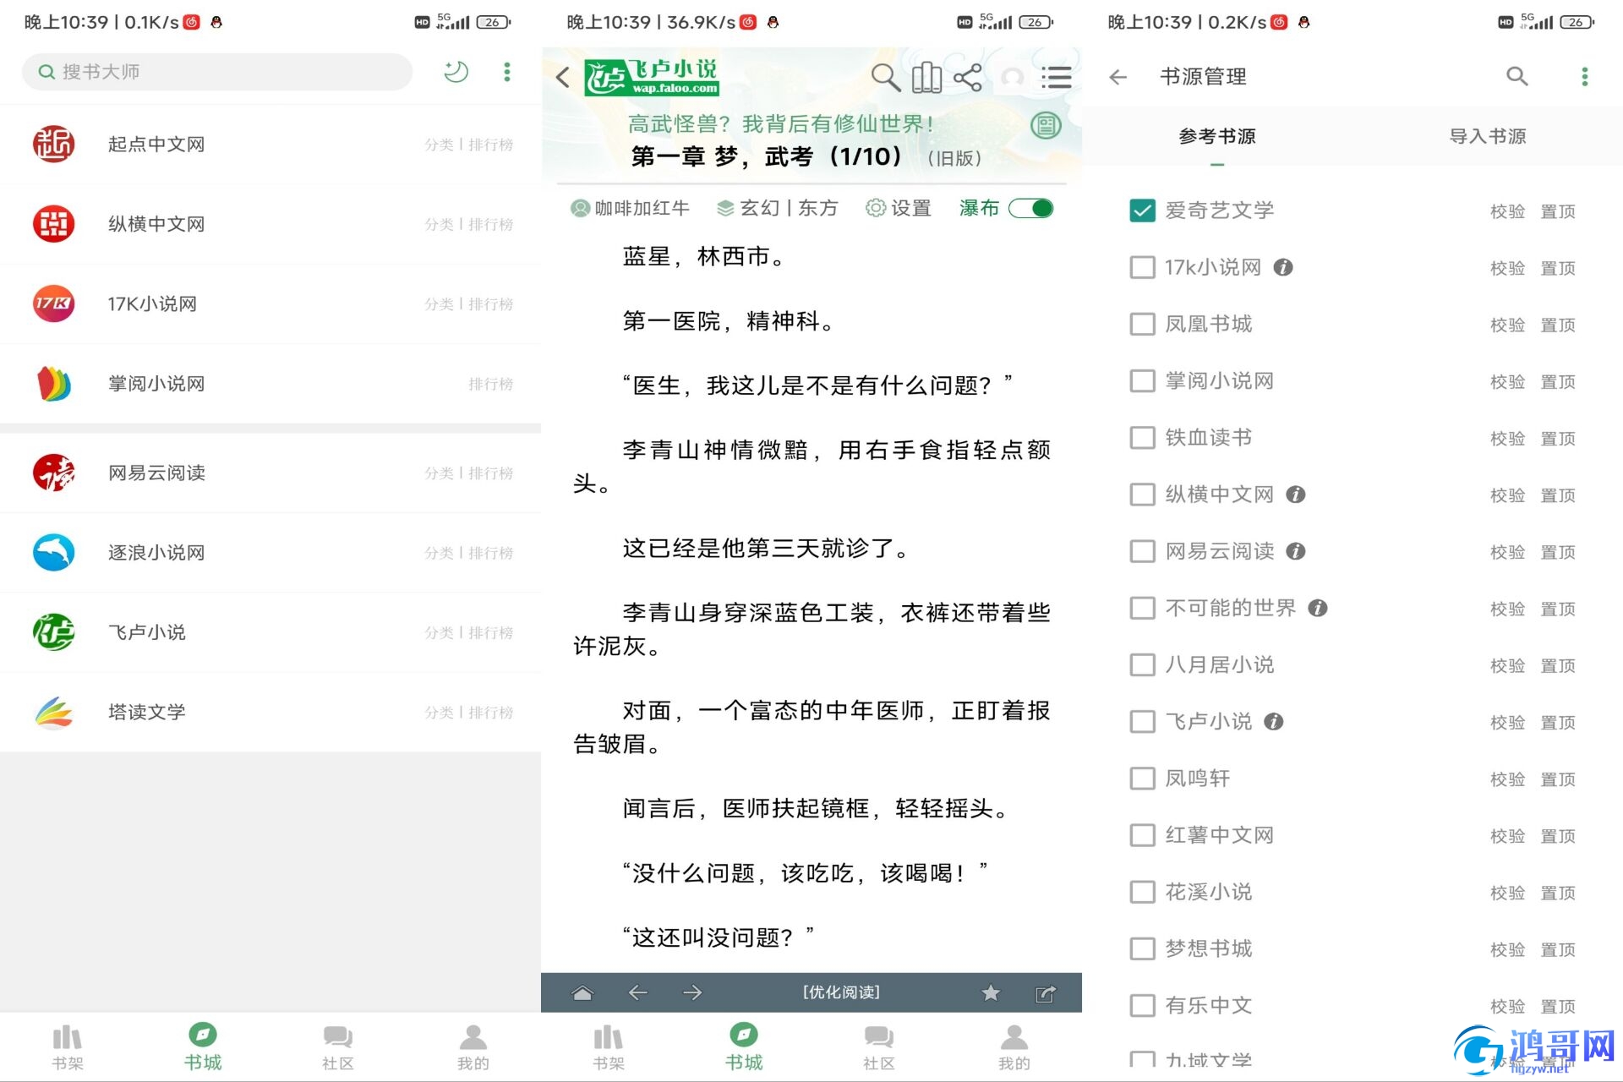The width and height of the screenshot is (1623, 1082).
Task: Click 置顶 for 凤凰书城
Action: point(1558,325)
